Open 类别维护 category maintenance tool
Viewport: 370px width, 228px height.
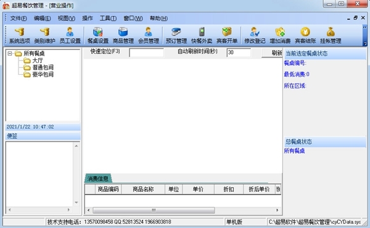click(44, 35)
